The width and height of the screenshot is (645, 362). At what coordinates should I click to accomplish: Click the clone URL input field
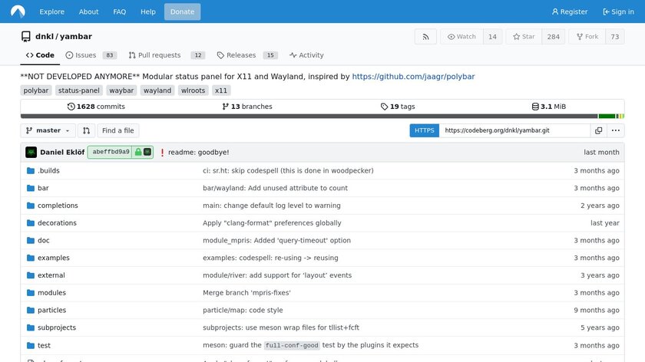[x=514, y=130]
